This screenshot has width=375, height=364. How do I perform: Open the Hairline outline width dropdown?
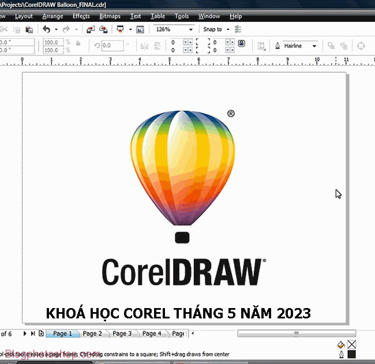pos(314,46)
